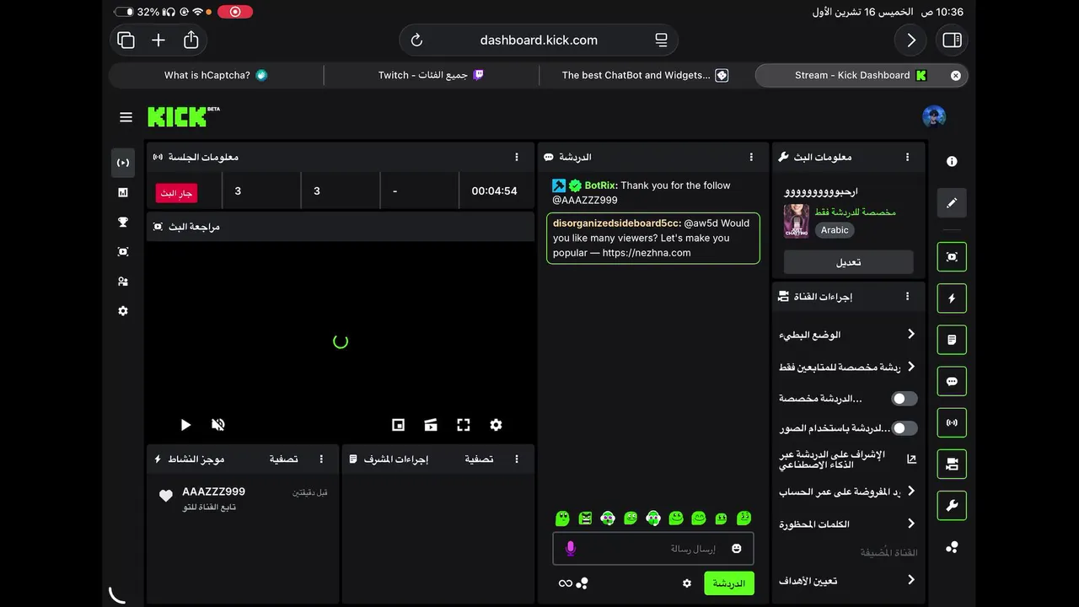Open chat settings gear below message box

click(687, 583)
